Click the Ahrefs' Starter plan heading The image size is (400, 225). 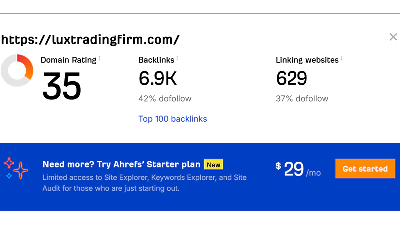121,164
